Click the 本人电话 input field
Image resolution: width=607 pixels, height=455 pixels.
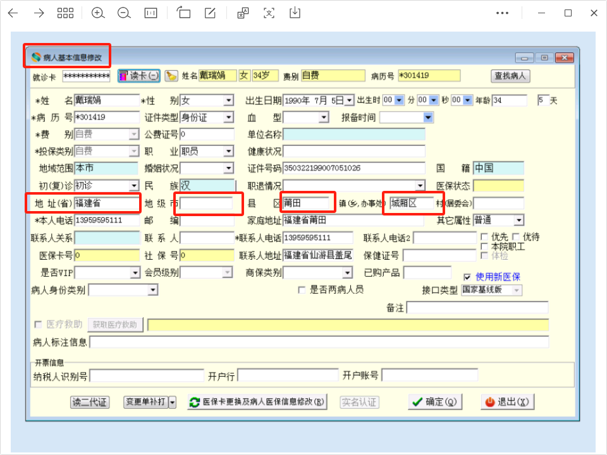pyautogui.click(x=106, y=221)
